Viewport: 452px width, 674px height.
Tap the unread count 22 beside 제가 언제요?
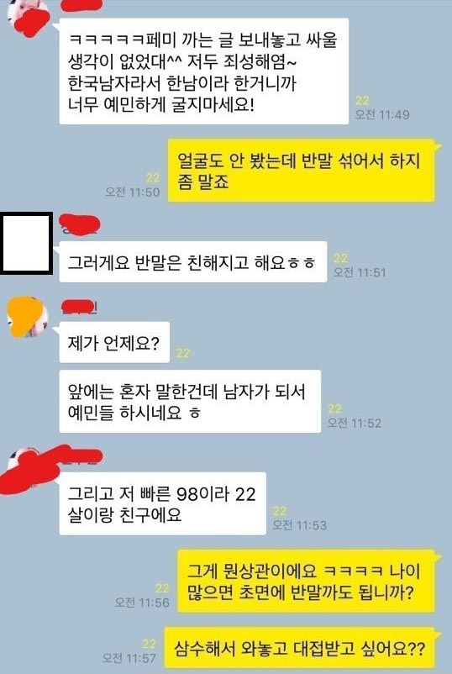click(182, 353)
